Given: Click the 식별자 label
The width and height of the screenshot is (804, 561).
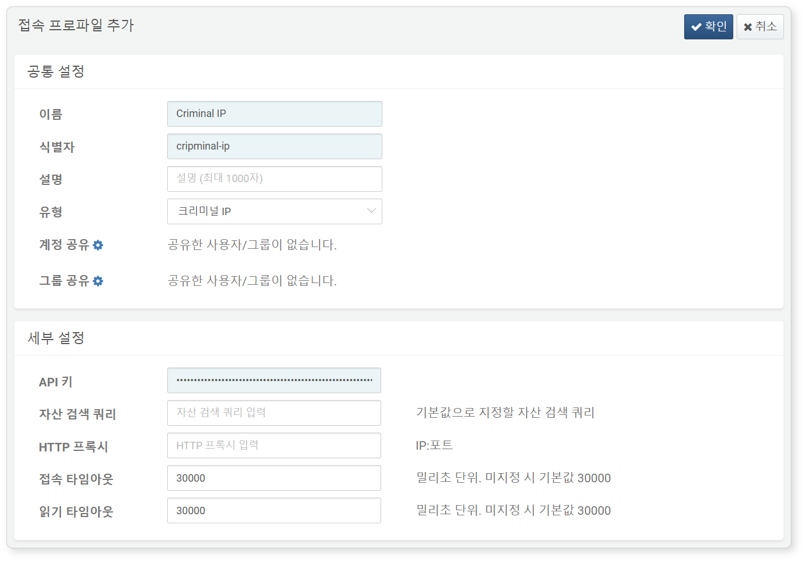Looking at the screenshot, I should (x=57, y=147).
